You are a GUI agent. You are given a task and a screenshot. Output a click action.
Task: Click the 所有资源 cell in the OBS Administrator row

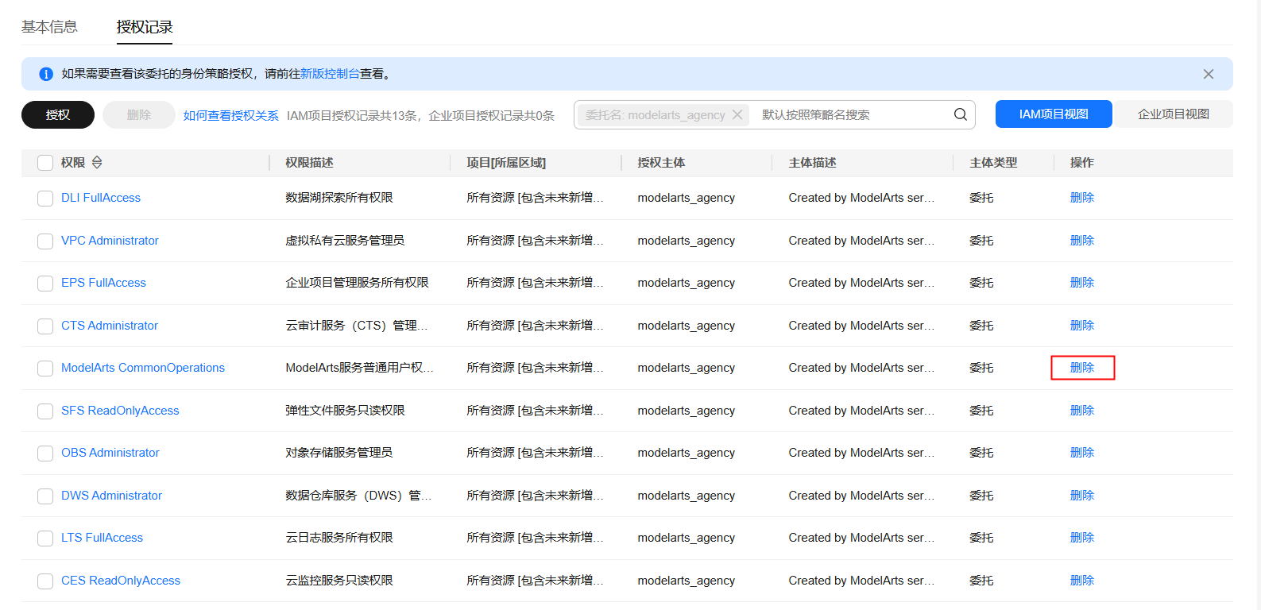(535, 453)
